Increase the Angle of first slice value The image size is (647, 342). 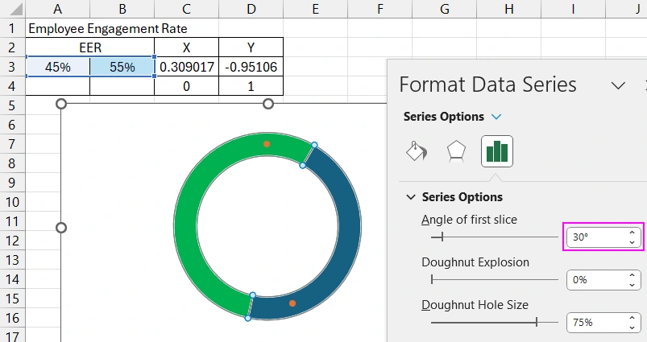pos(632,233)
